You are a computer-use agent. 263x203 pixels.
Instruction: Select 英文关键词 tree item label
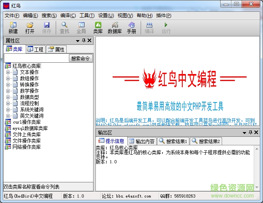pos(32,116)
